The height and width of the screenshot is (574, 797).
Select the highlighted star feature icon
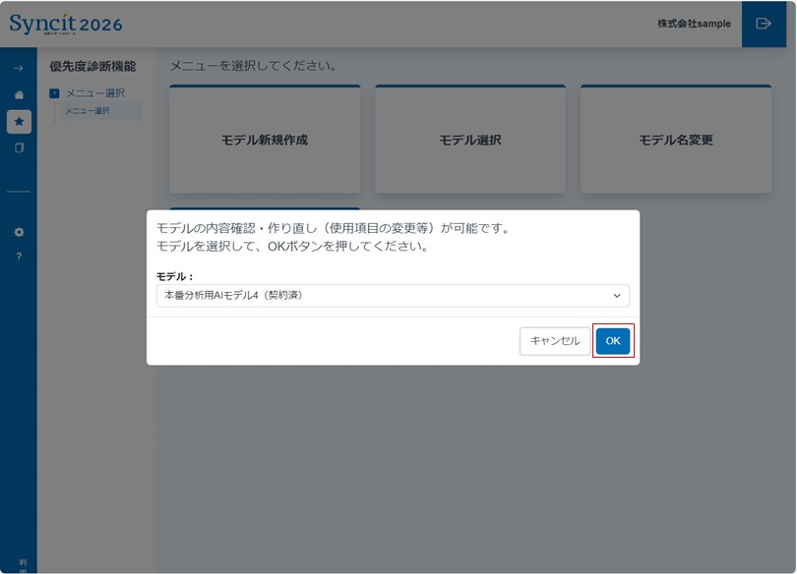click(x=18, y=122)
